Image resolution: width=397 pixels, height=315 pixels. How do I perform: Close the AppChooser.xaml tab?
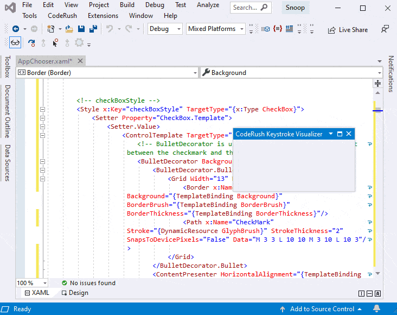coord(80,61)
